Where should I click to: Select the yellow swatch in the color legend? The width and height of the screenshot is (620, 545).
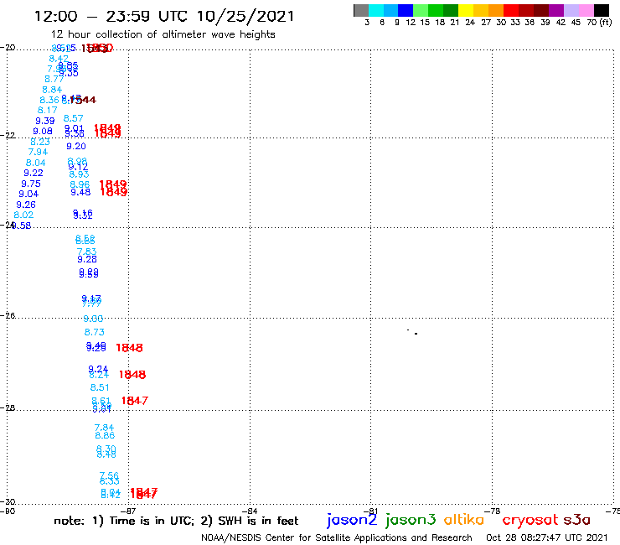466,10
